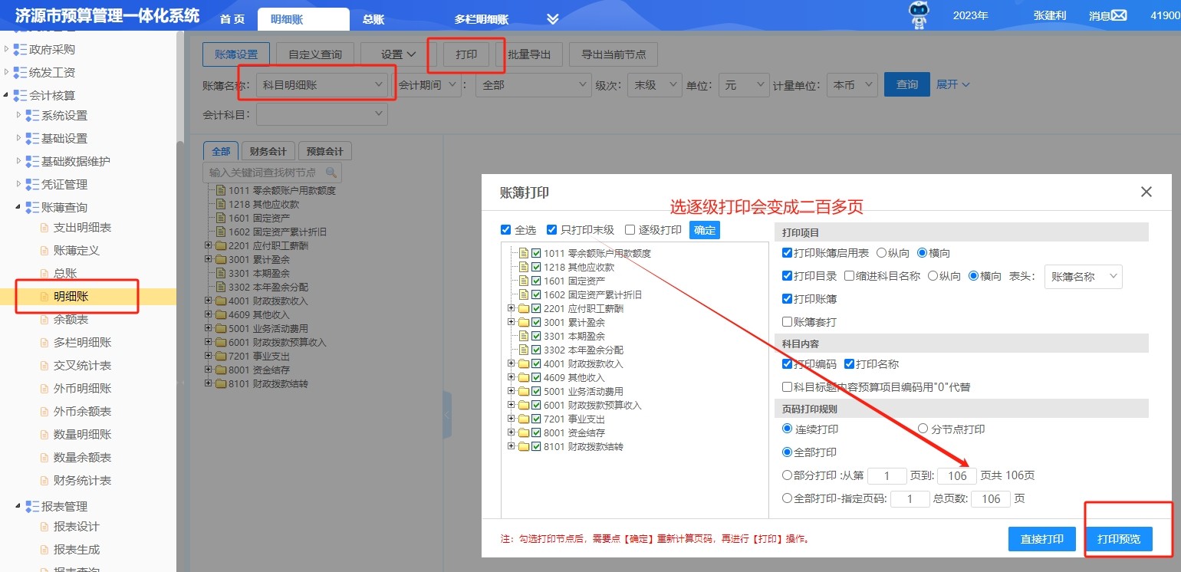
Task: Go to the 首页 tab
Action: click(x=232, y=19)
